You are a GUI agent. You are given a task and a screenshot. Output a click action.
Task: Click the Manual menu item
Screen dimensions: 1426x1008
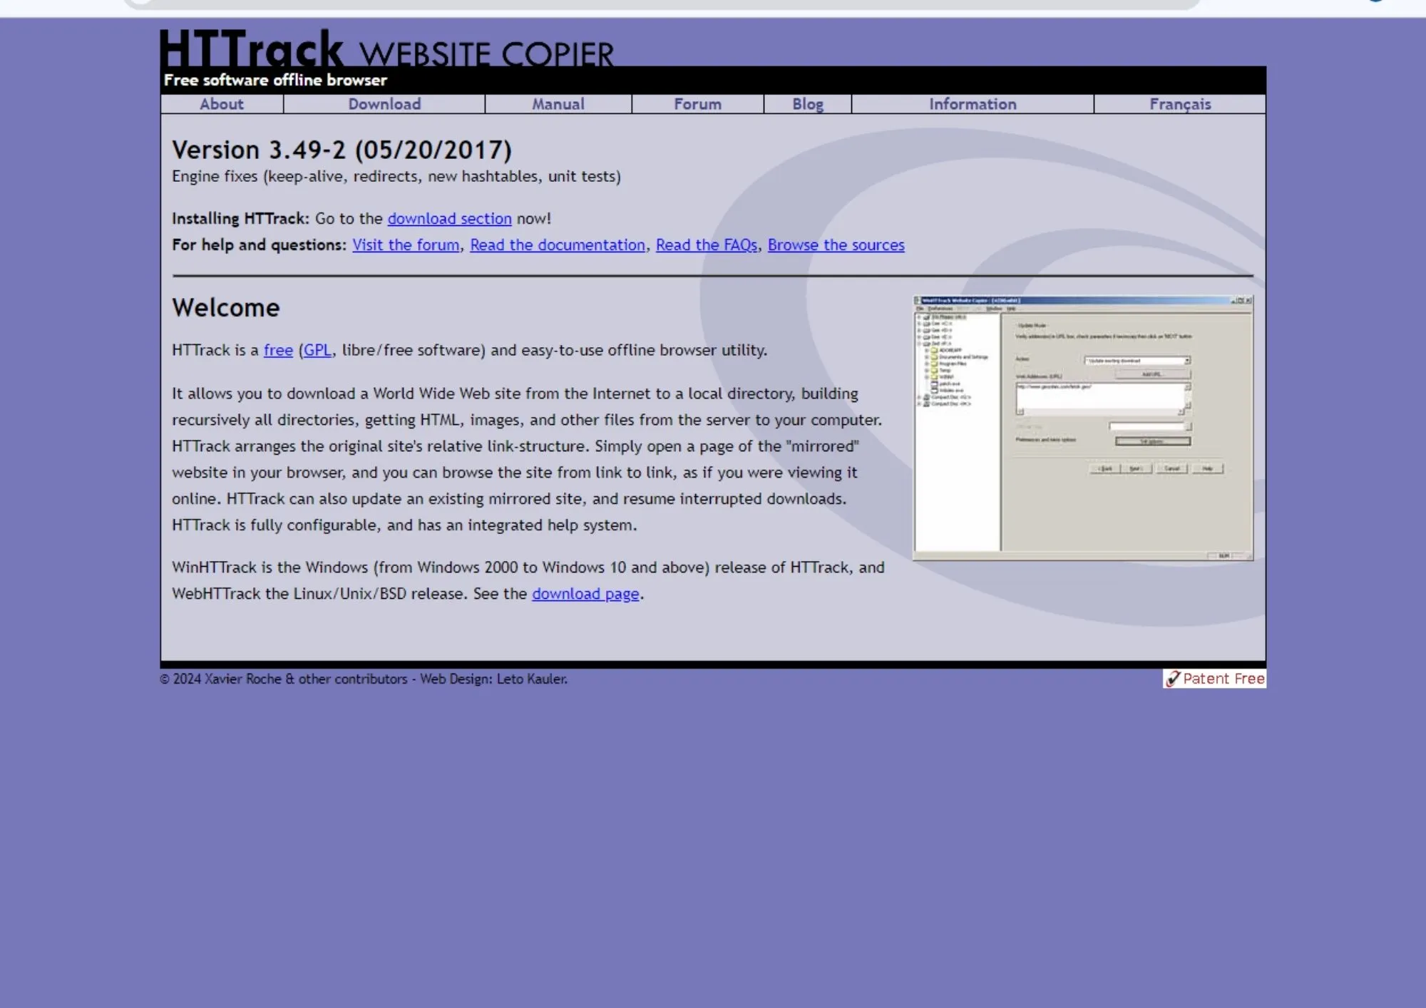tap(558, 103)
